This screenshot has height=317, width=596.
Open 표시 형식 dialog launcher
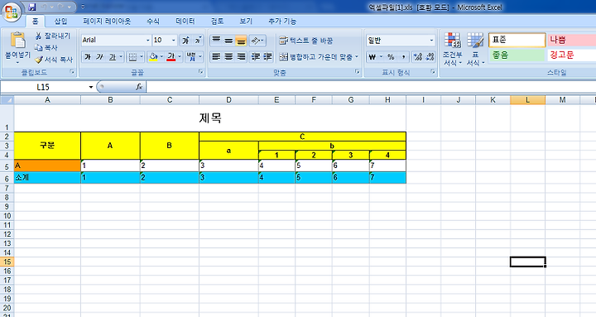[433, 71]
